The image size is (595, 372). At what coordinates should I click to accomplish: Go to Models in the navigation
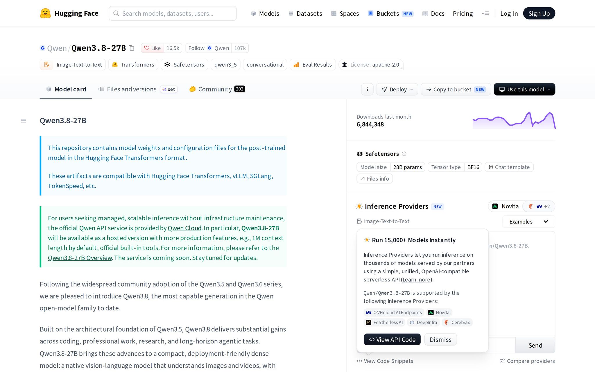point(265,13)
